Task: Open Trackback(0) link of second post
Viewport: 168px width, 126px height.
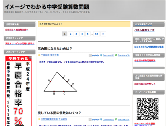Action: (x=124, y=119)
